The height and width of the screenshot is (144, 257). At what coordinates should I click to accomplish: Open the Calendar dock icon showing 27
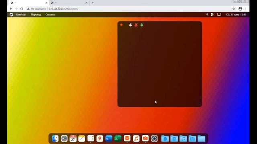pyautogui.click(x=73, y=138)
